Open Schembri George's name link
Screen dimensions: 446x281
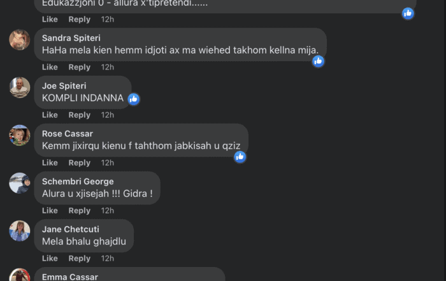78,182
